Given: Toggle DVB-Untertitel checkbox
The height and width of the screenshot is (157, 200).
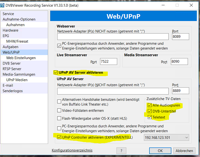Looking at the screenshot, I should (x=150, y=111).
